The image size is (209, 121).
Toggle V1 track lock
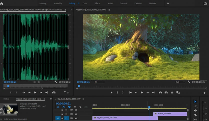tap(62, 118)
